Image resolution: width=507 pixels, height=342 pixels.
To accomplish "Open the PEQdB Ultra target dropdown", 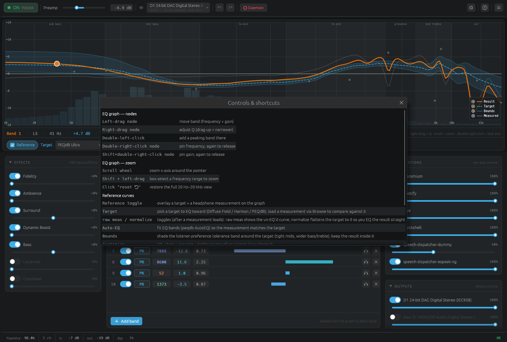I will click(x=78, y=145).
